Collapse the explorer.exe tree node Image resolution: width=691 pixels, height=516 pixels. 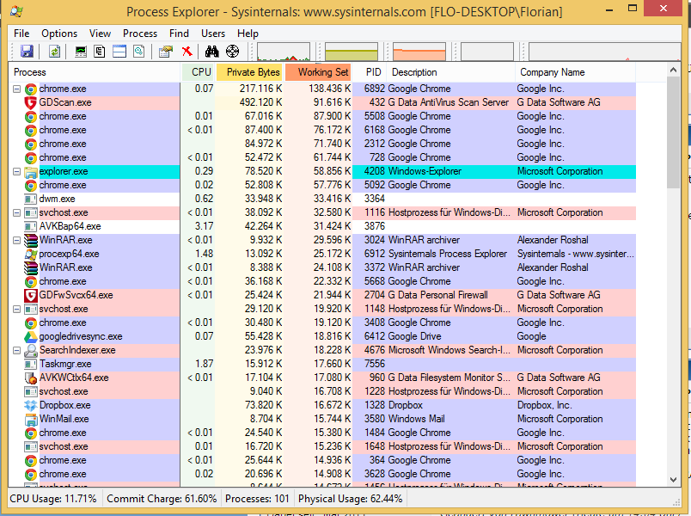point(16,171)
